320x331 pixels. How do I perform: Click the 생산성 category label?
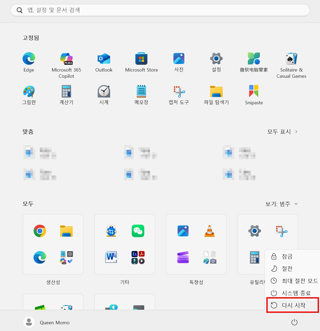coord(53,282)
